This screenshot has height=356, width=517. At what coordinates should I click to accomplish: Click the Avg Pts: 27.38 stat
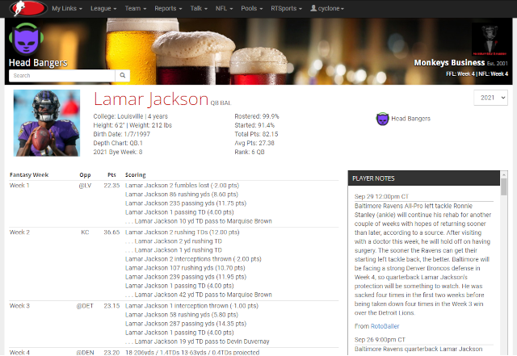(x=254, y=143)
